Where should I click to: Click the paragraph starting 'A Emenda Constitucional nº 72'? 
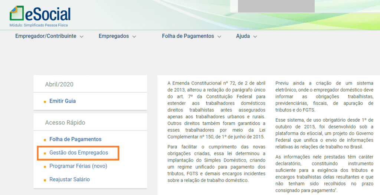216,110
